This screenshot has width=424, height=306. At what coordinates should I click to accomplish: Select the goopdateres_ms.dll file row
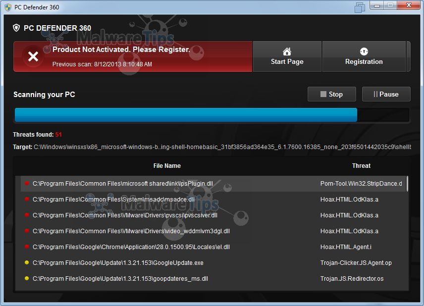[x=213, y=279]
